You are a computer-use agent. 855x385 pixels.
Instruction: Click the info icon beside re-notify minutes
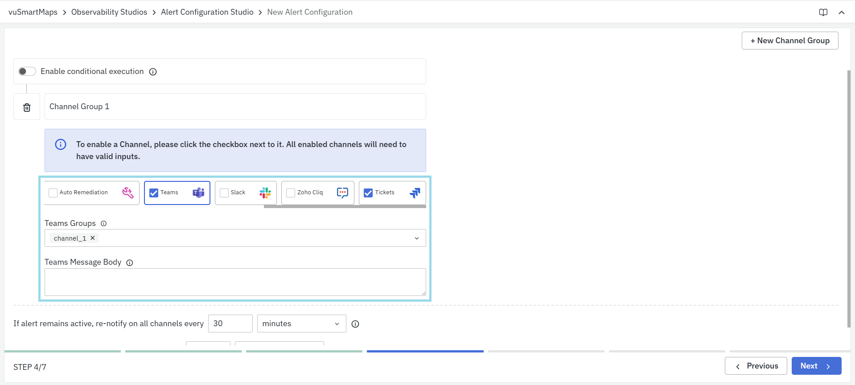(x=355, y=324)
